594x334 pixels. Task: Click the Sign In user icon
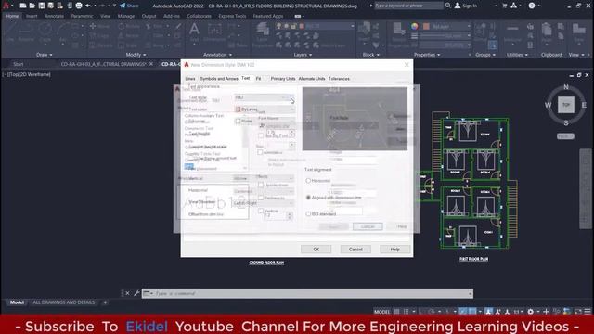[458, 6]
